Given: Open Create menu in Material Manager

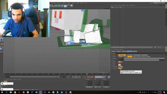Looking at the screenshot, I should coord(7,79).
